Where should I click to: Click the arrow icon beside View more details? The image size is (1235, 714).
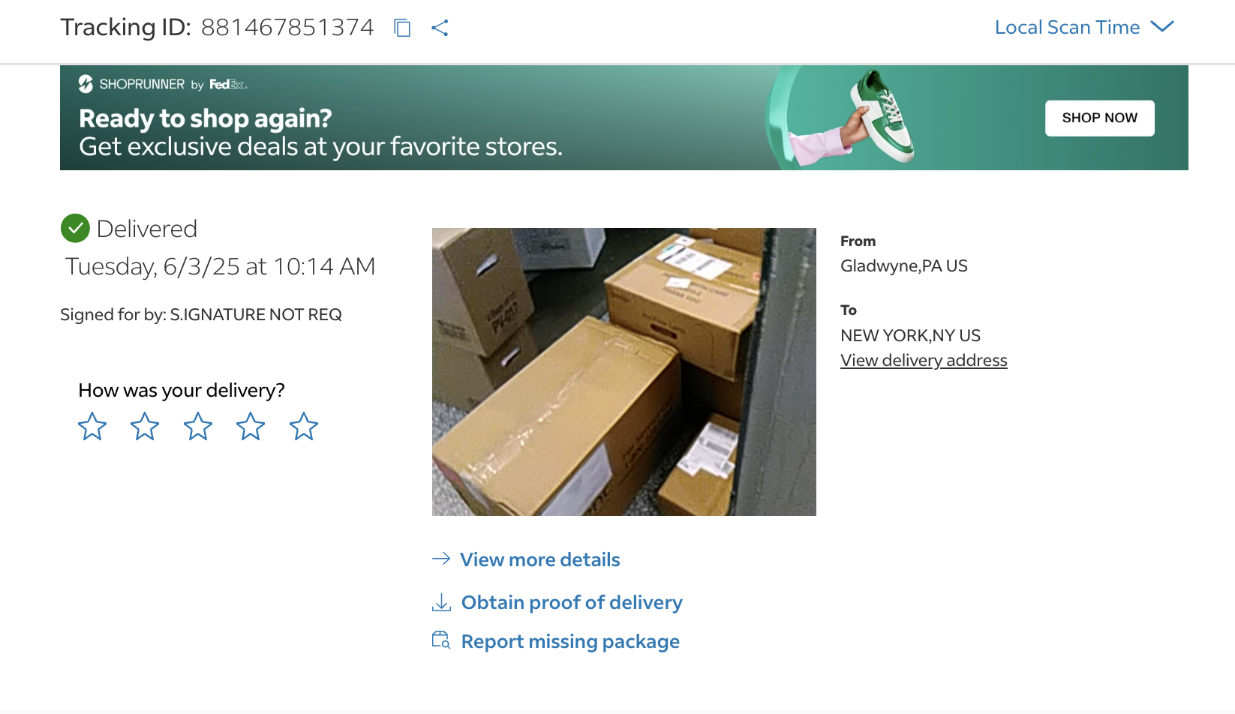click(441, 559)
